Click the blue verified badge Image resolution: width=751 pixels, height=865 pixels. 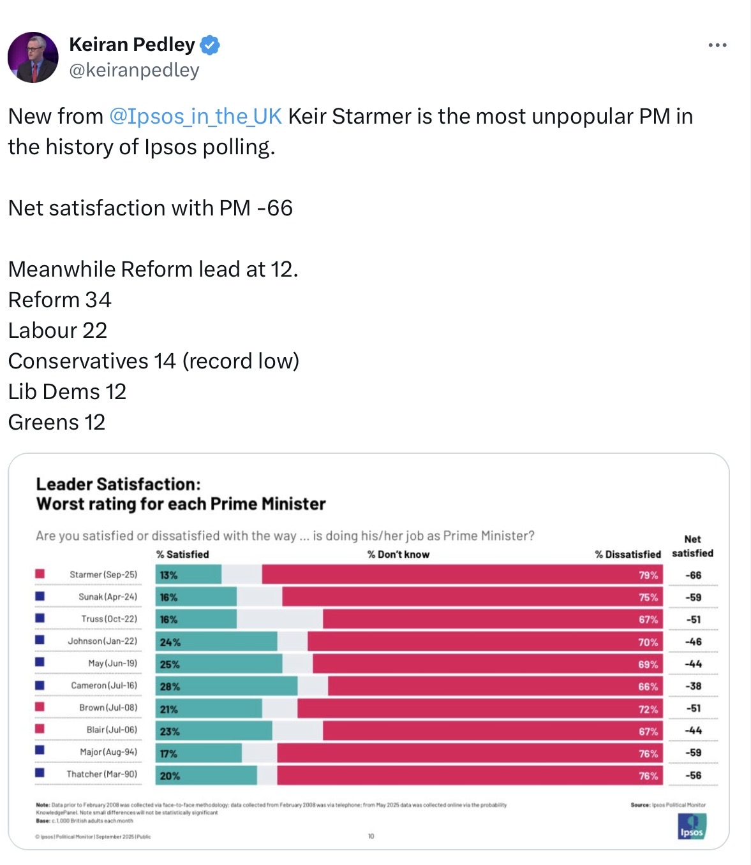210,45
